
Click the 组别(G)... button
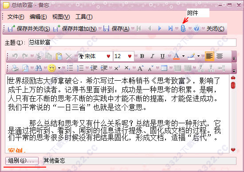(22, 160)
